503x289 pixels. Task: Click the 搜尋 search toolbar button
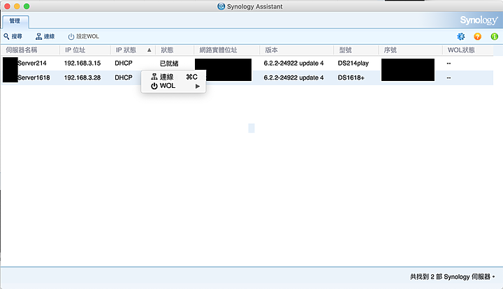pos(13,36)
